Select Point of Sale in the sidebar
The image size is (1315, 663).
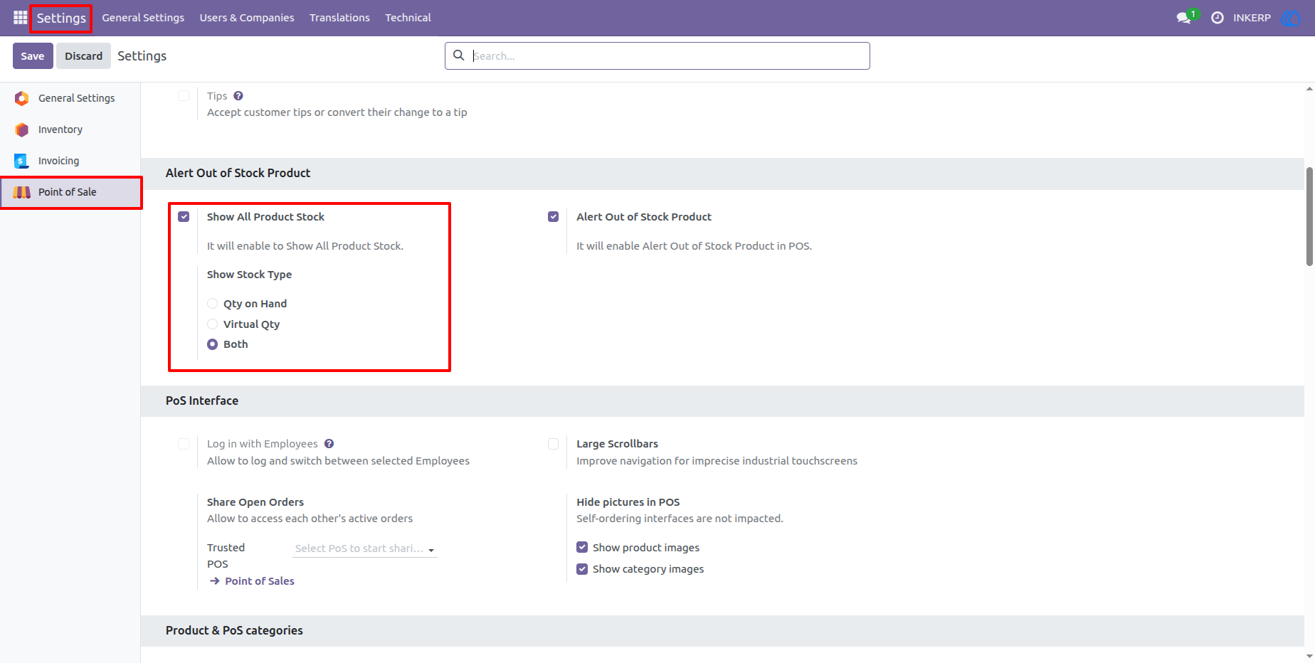coord(70,192)
